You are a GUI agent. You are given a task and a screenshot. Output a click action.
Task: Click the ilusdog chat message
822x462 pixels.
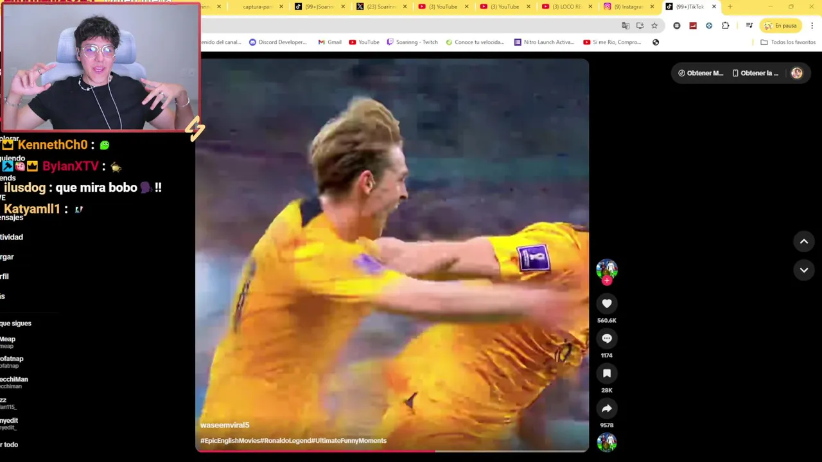[x=83, y=187]
